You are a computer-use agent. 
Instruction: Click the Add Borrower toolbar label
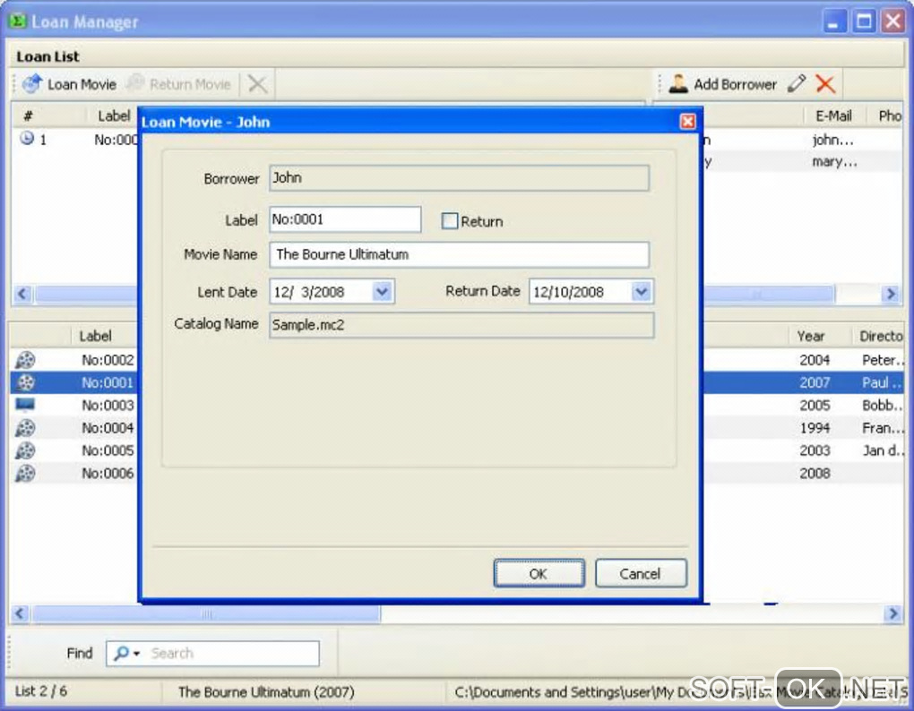click(x=735, y=84)
